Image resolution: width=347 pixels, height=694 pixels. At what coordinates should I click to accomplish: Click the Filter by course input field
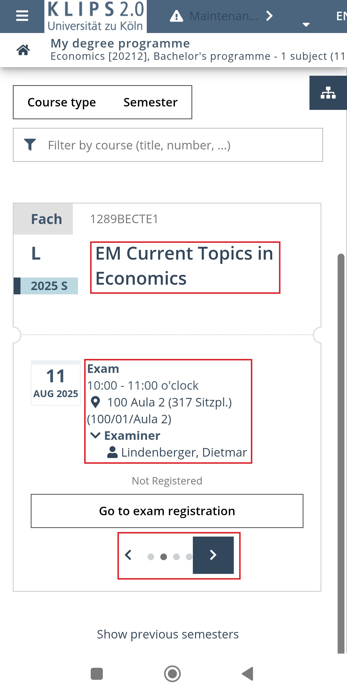tap(168, 145)
